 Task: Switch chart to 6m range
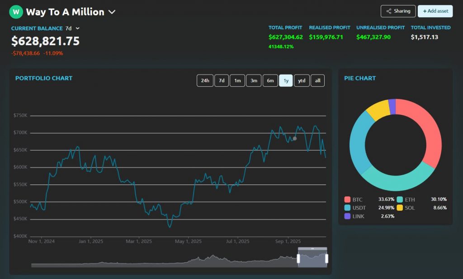(x=270, y=80)
